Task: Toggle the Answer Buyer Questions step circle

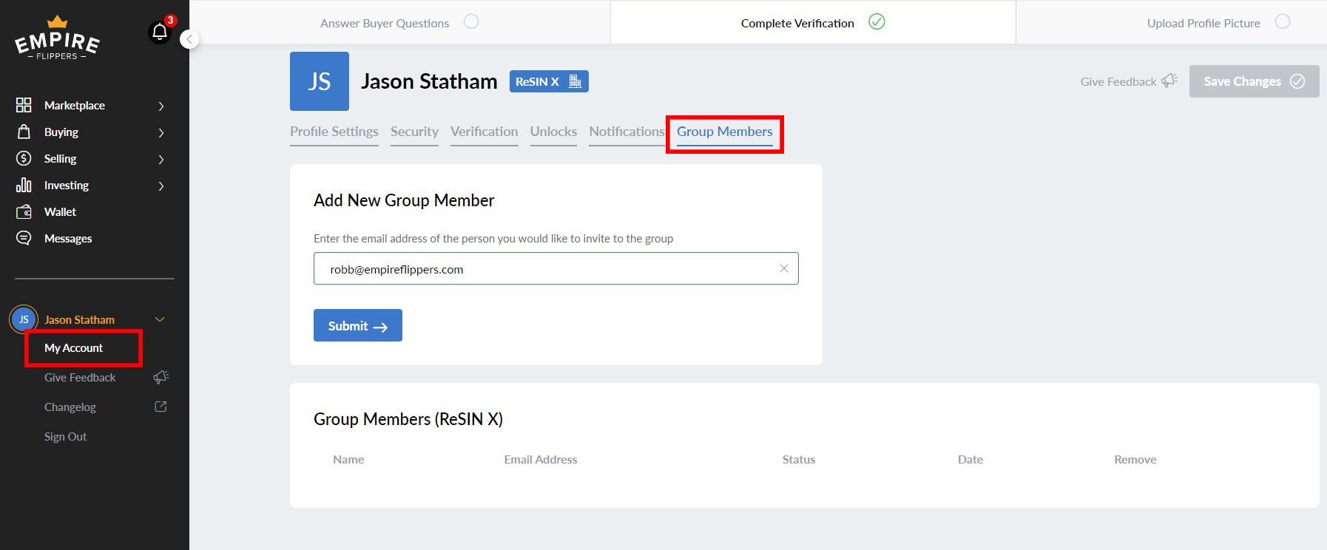Action: point(471,21)
